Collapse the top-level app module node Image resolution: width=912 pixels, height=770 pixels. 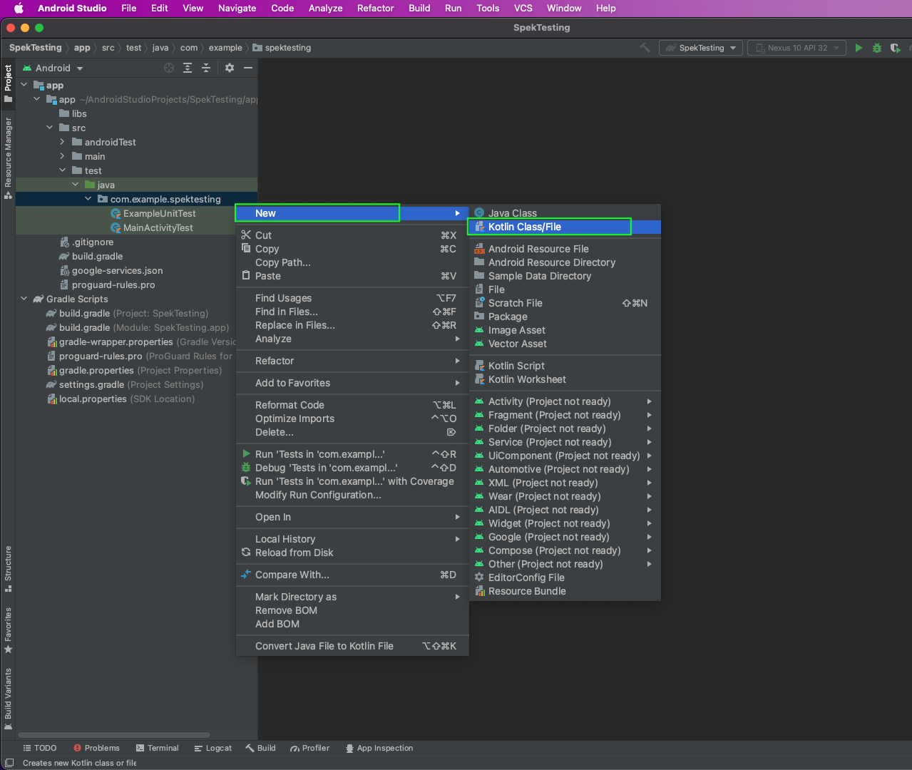24,85
